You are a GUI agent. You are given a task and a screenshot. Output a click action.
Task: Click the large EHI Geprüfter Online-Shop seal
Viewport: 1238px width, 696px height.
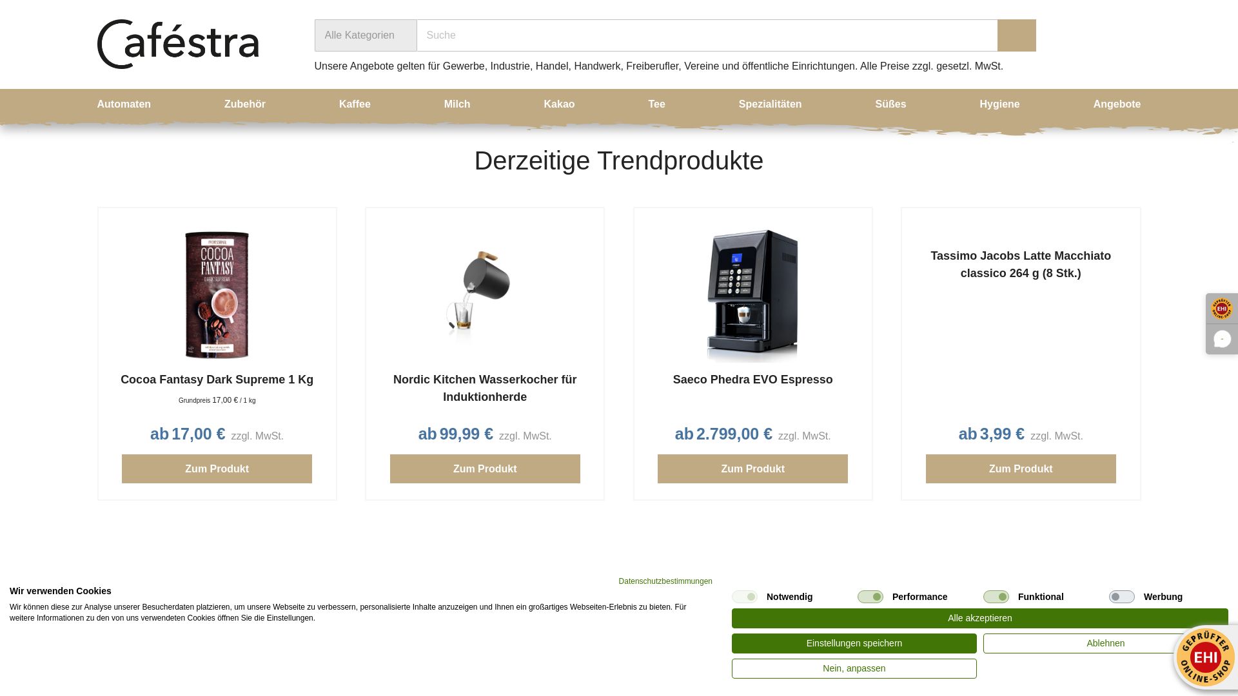click(x=1205, y=657)
